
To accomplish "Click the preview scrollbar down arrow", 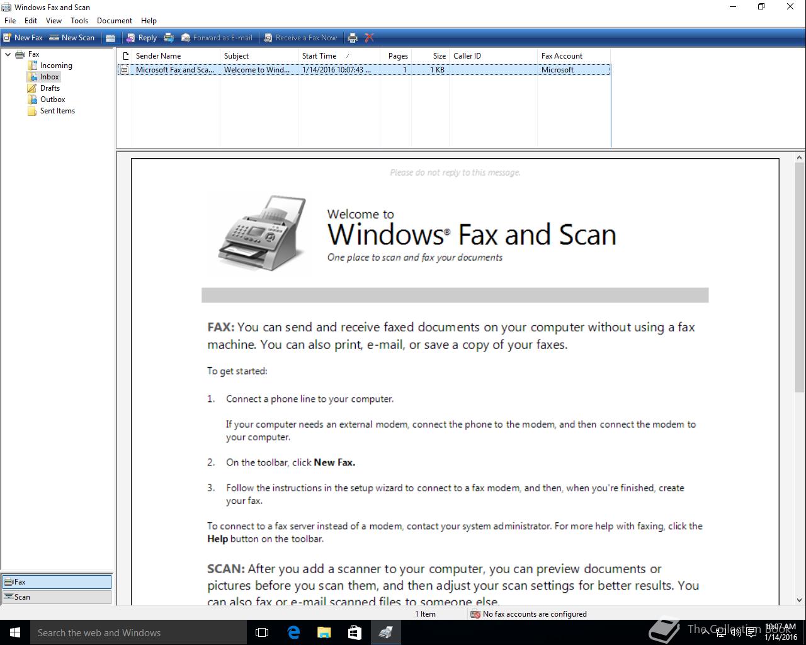I will [x=800, y=601].
